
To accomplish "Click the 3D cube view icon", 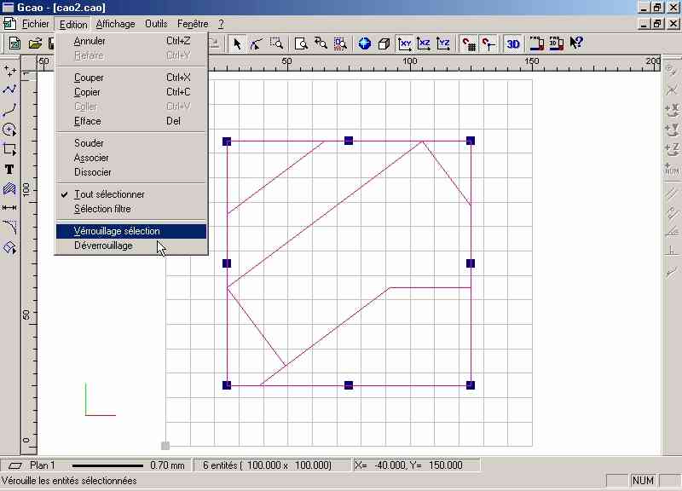I will [x=384, y=43].
